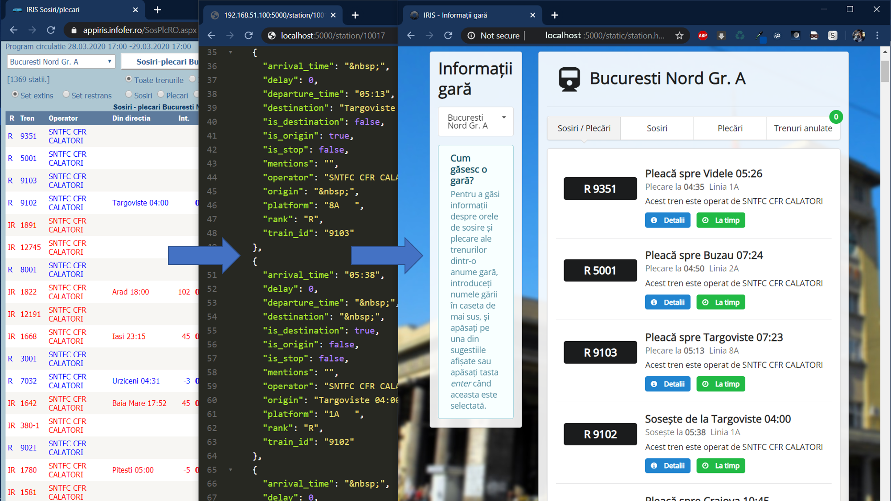The height and width of the screenshot is (501, 891).
Task: Click the station page scrollbar thumb
Action: tap(885, 71)
